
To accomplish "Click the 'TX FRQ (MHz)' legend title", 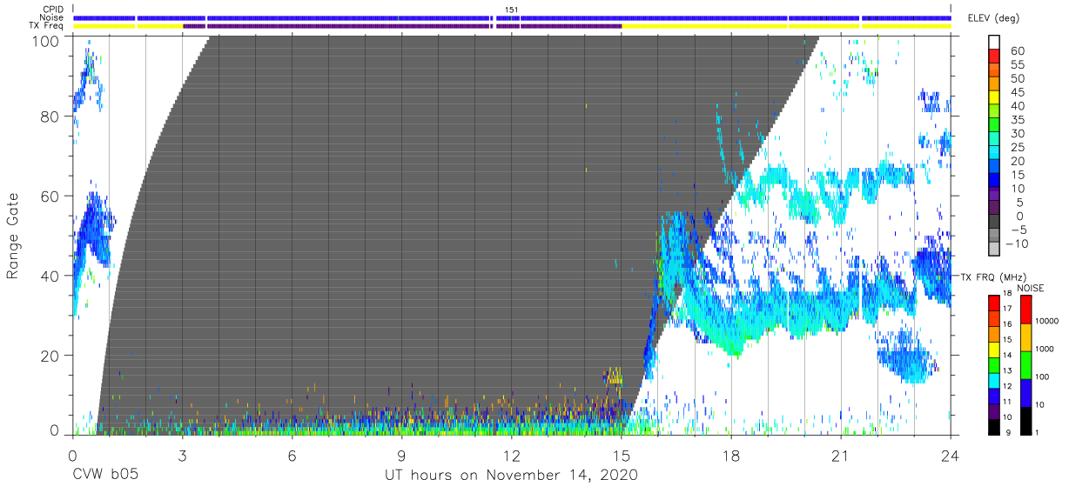I will [x=993, y=277].
